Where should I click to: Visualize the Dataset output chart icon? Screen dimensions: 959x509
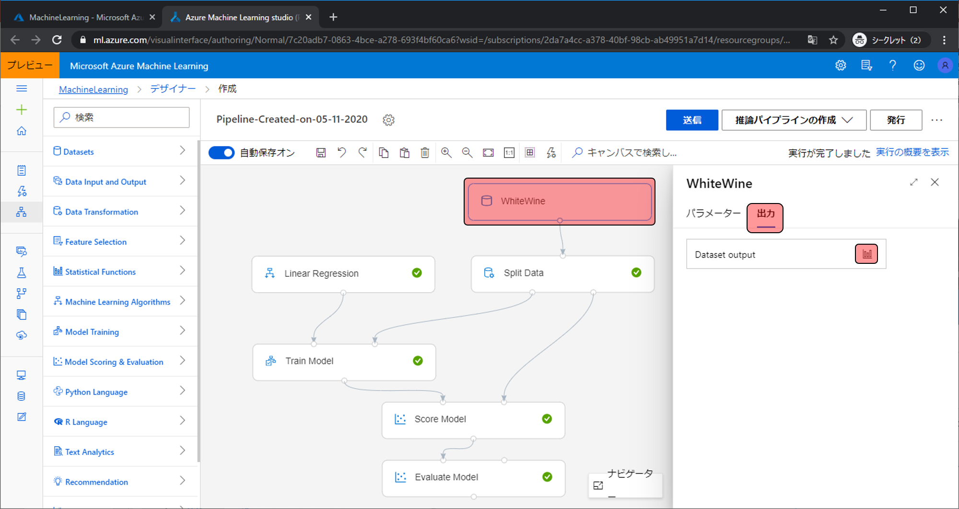[866, 254]
